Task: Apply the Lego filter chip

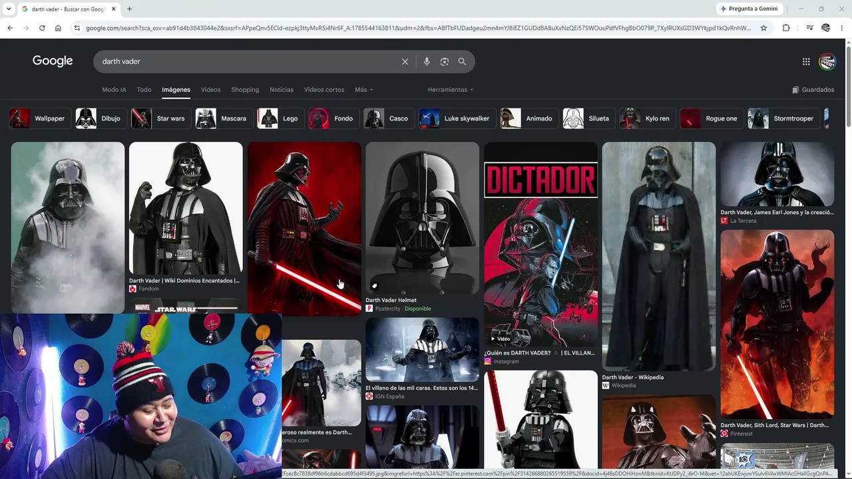Action: tap(280, 118)
